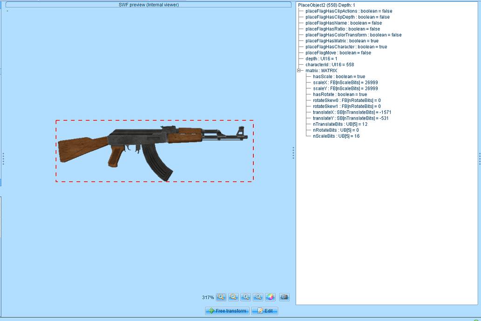Collapse the matrix : MATRIX node
Screen dimensions: 481x321
[299, 71]
